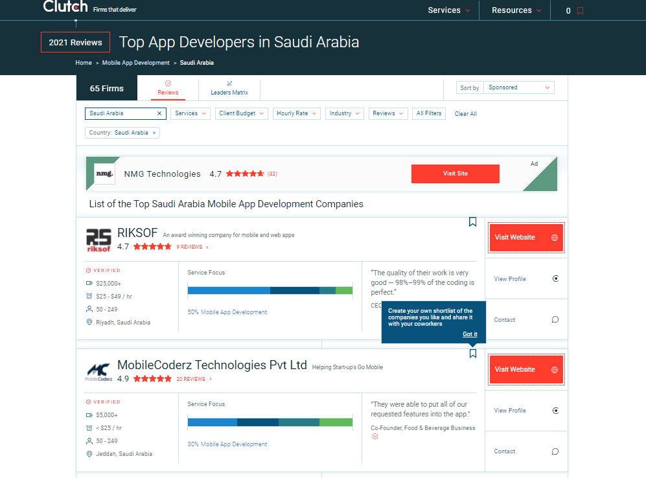Click Clear All filters link
The height and width of the screenshot is (478, 646).
pos(466,113)
